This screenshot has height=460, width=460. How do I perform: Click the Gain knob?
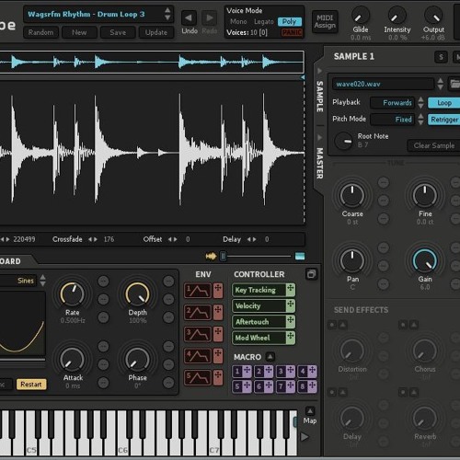pos(425,260)
